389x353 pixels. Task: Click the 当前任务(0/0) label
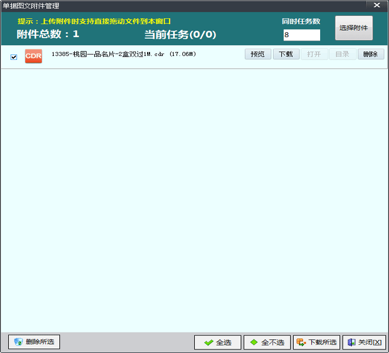(x=180, y=35)
